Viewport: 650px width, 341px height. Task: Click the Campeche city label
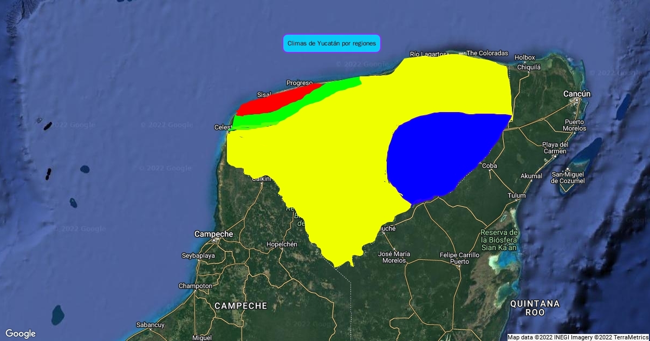coord(213,234)
